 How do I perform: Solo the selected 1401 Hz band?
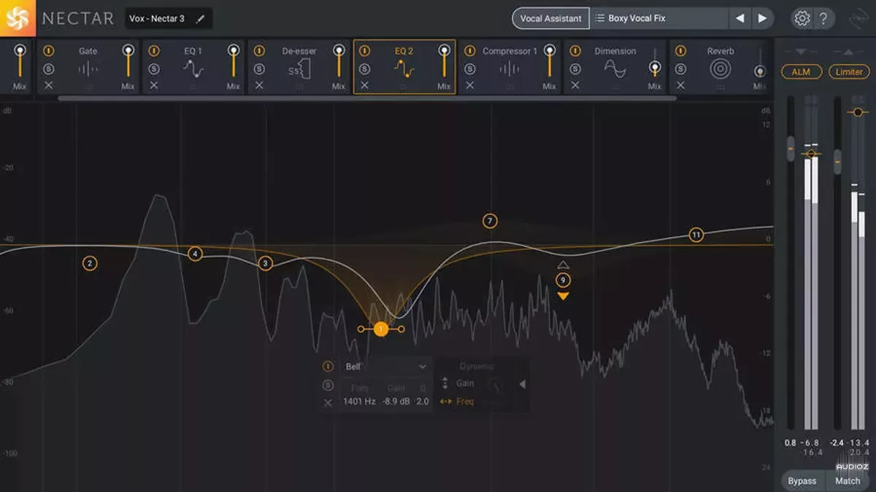(x=328, y=385)
